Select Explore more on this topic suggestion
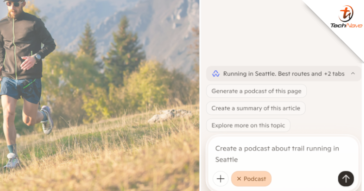This screenshot has height=191, width=364. click(x=248, y=125)
